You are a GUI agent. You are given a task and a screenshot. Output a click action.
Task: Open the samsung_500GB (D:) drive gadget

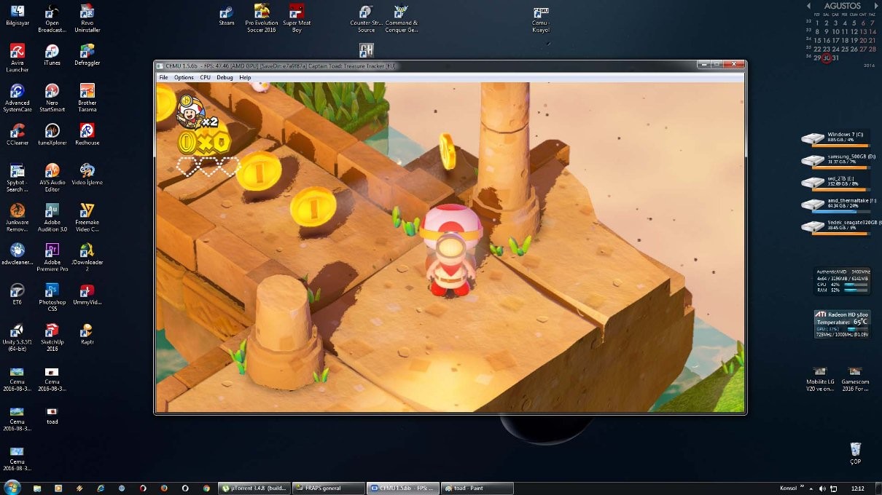837,160
